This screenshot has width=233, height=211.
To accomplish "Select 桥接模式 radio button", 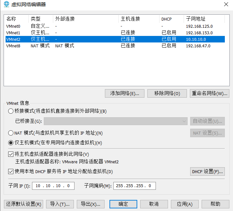I will [x=11, y=111].
